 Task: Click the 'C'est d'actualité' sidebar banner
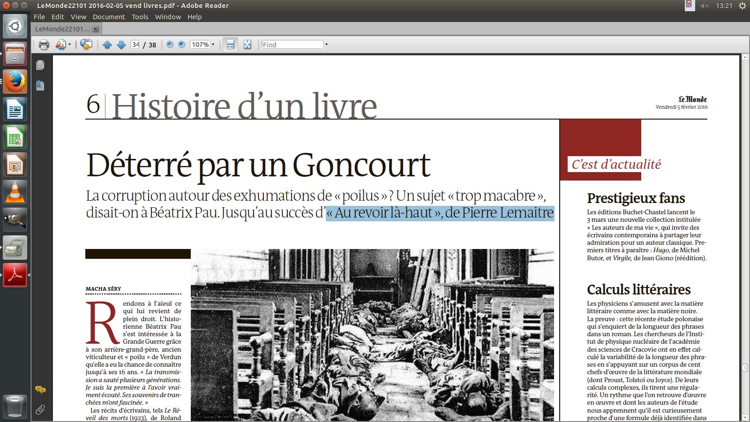click(x=616, y=164)
